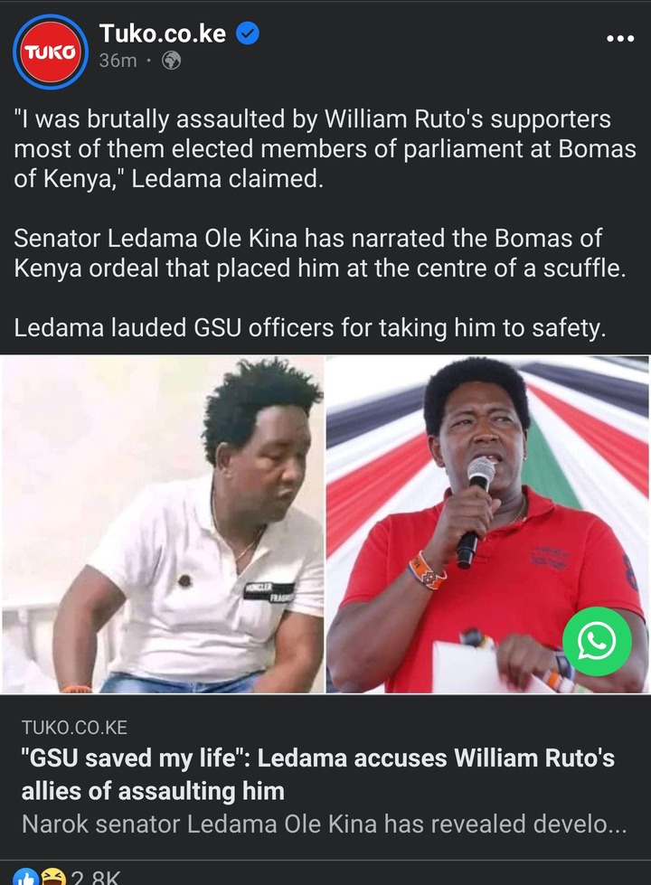This screenshot has height=885, width=651.
Task: Click the 36m post timestamp
Action: 118,61
